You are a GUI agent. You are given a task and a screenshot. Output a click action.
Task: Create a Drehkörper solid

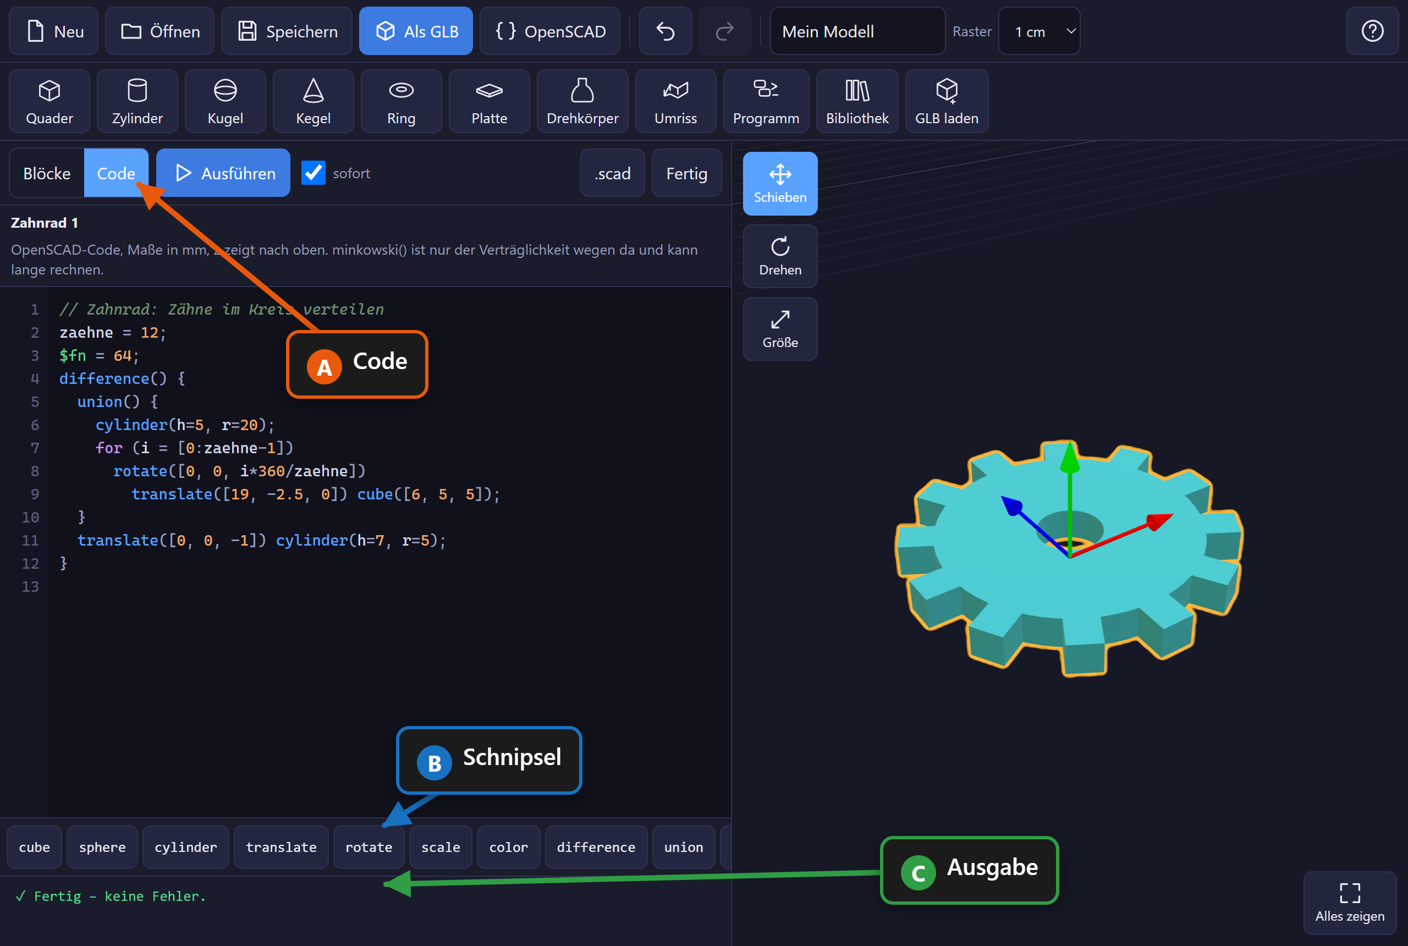coord(582,101)
